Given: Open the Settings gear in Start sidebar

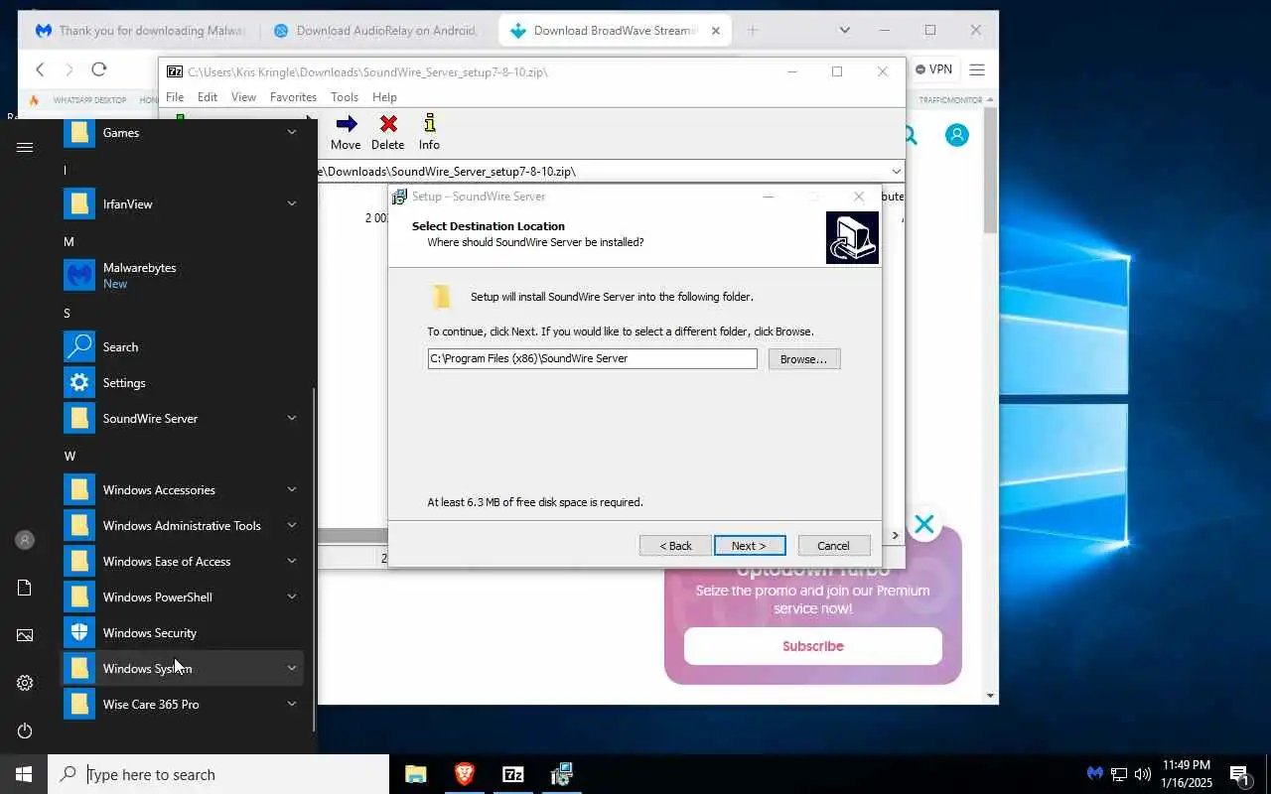Looking at the screenshot, I should pos(25,683).
